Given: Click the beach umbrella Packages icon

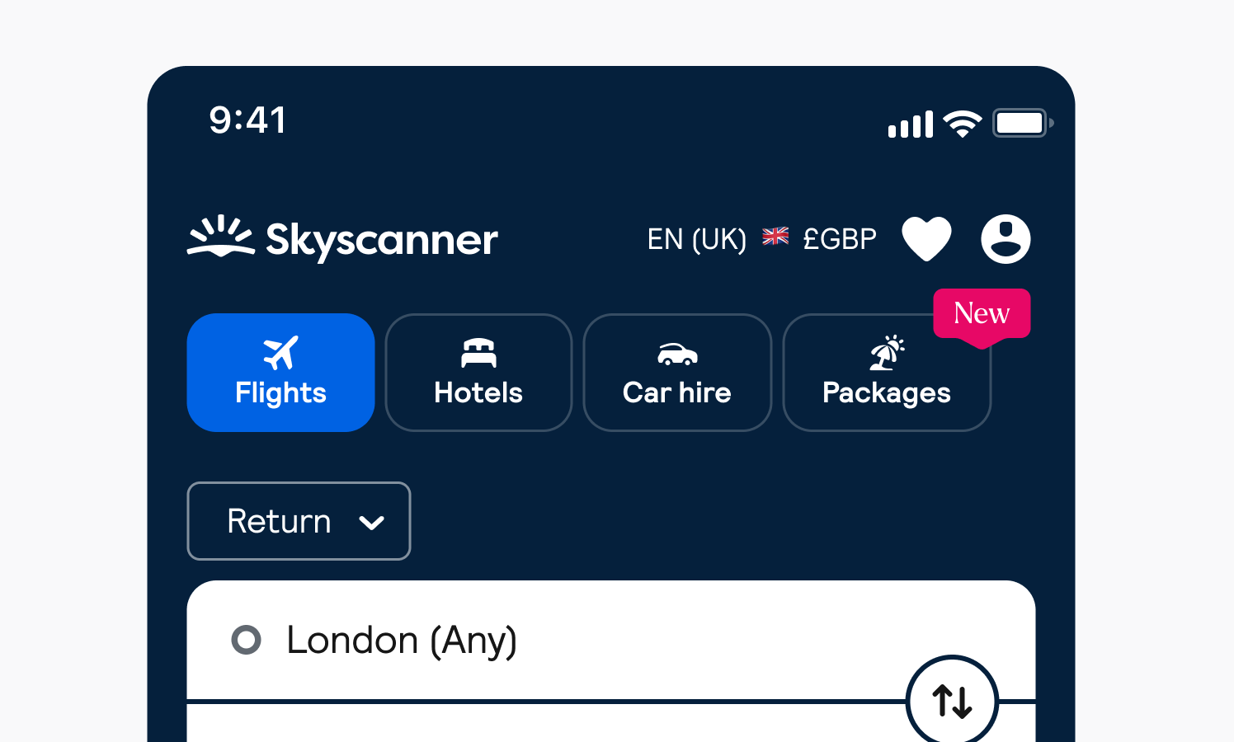Looking at the screenshot, I should [x=887, y=354].
